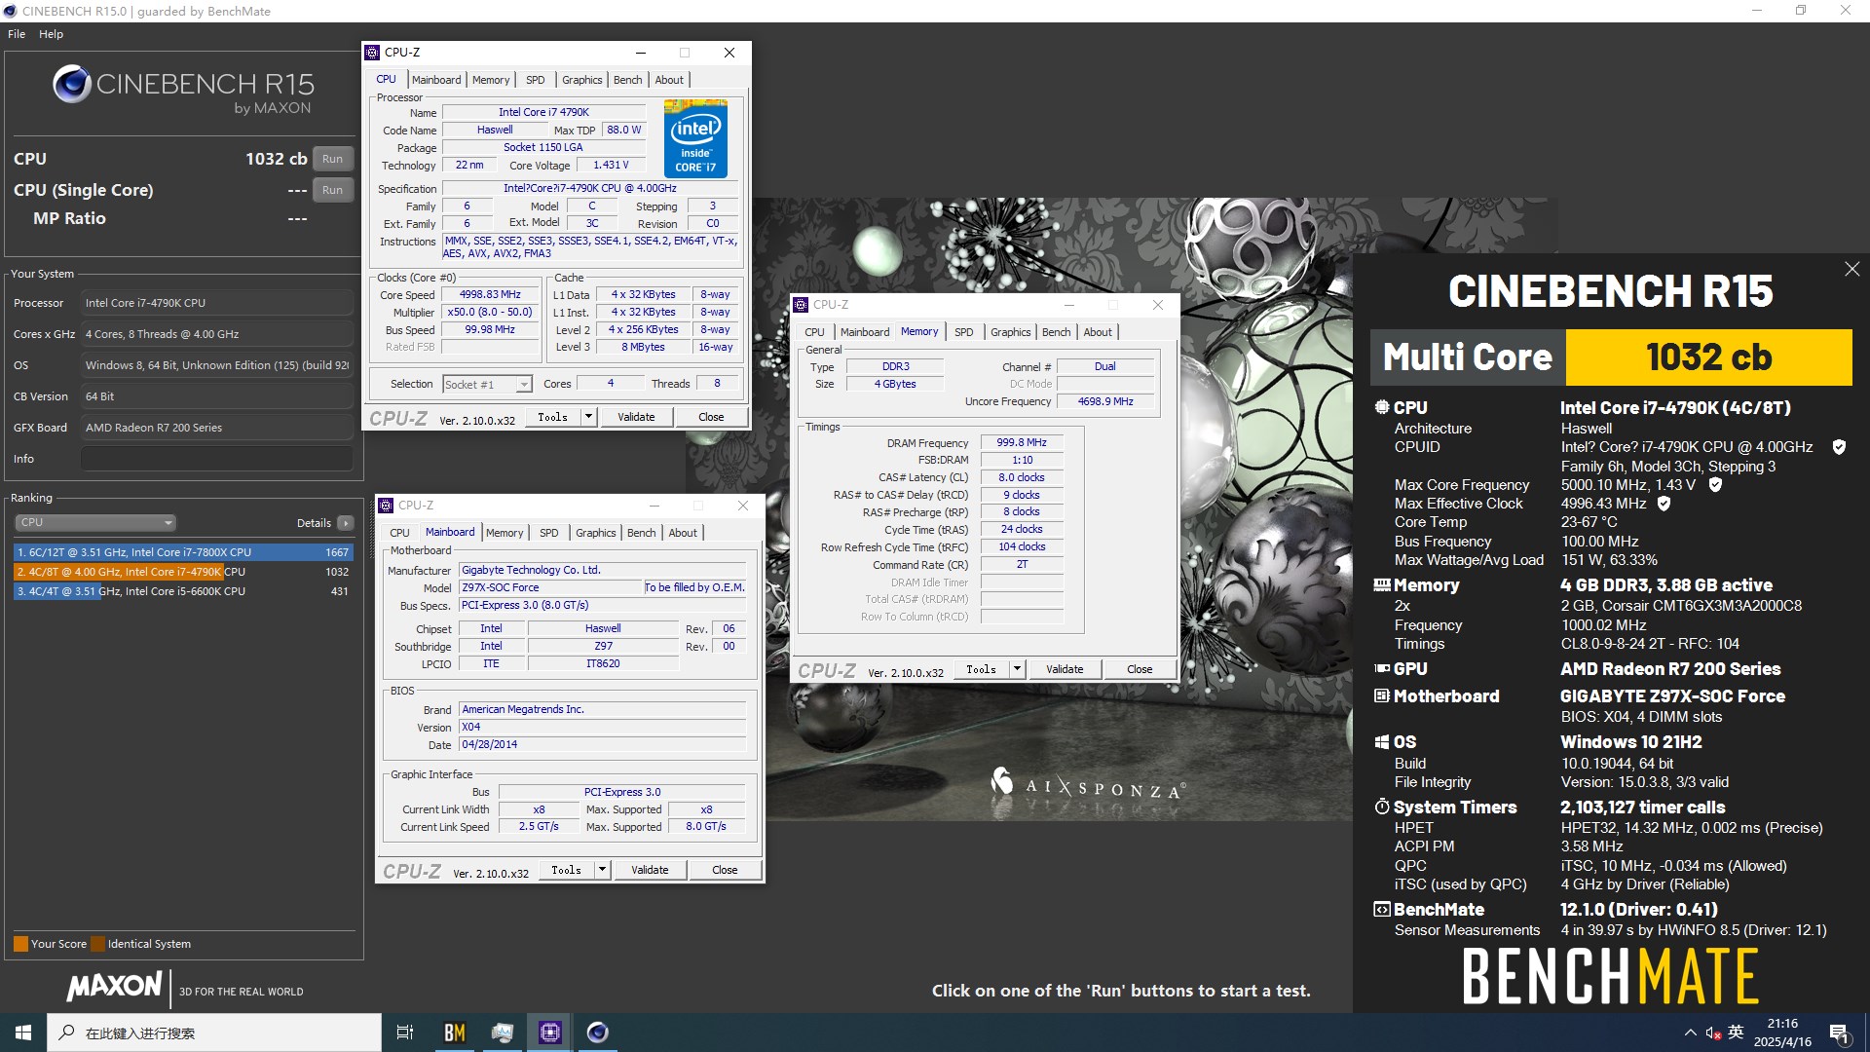
Task: Expand Tools arrow in Memory CPU-Z window
Action: pyautogui.click(x=1017, y=669)
